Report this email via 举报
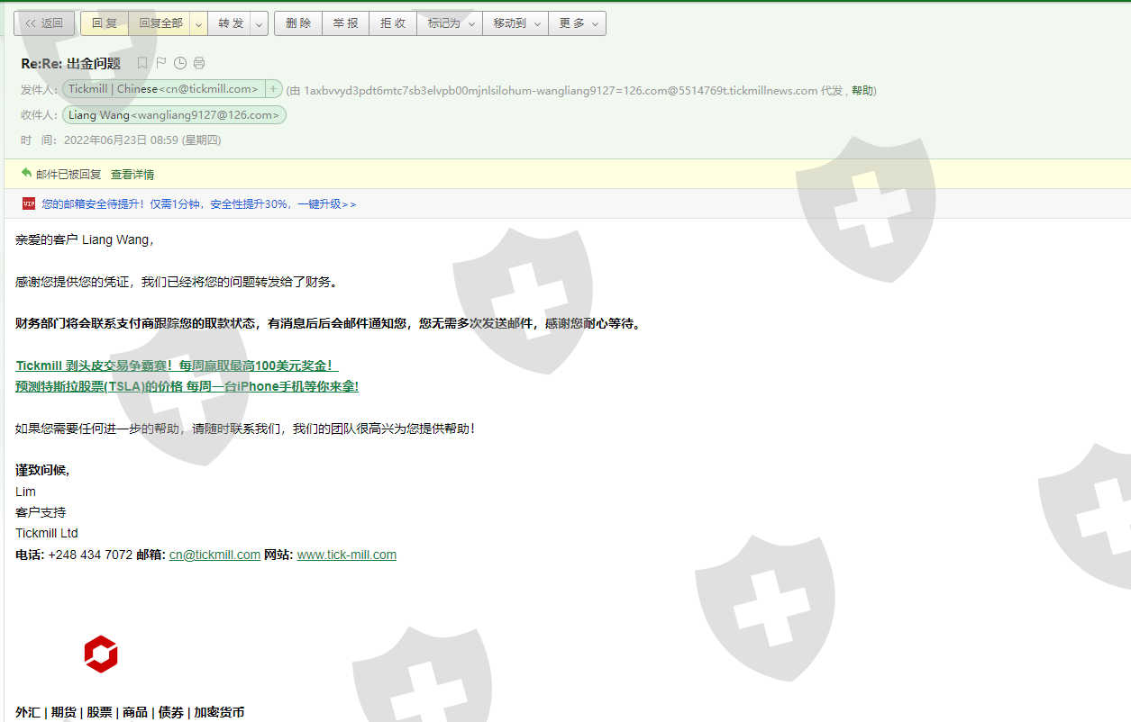 coord(346,23)
